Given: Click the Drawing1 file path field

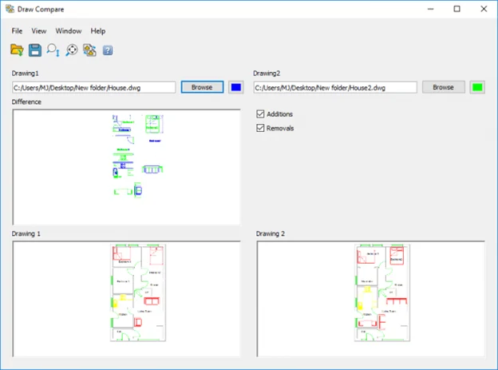Looking at the screenshot, I should point(93,87).
